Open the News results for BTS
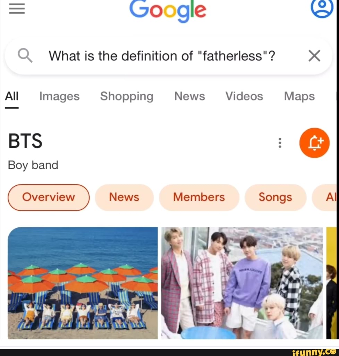This screenshot has height=356, width=339. coord(124,197)
